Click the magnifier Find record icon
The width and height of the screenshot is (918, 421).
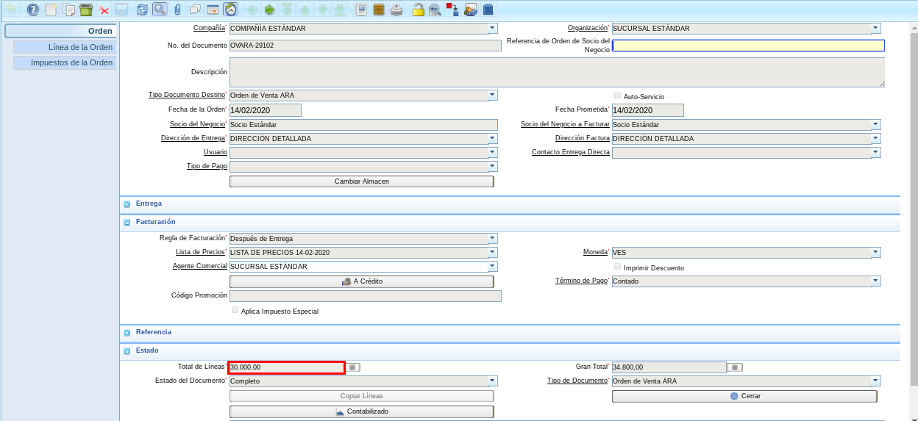coord(160,10)
